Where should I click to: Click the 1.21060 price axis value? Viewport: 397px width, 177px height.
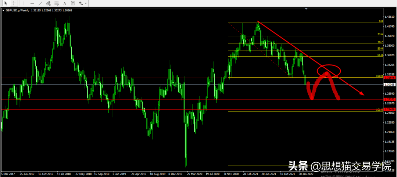pos(390,132)
